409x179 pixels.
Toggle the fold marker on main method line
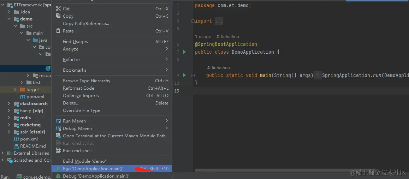coord(193,75)
